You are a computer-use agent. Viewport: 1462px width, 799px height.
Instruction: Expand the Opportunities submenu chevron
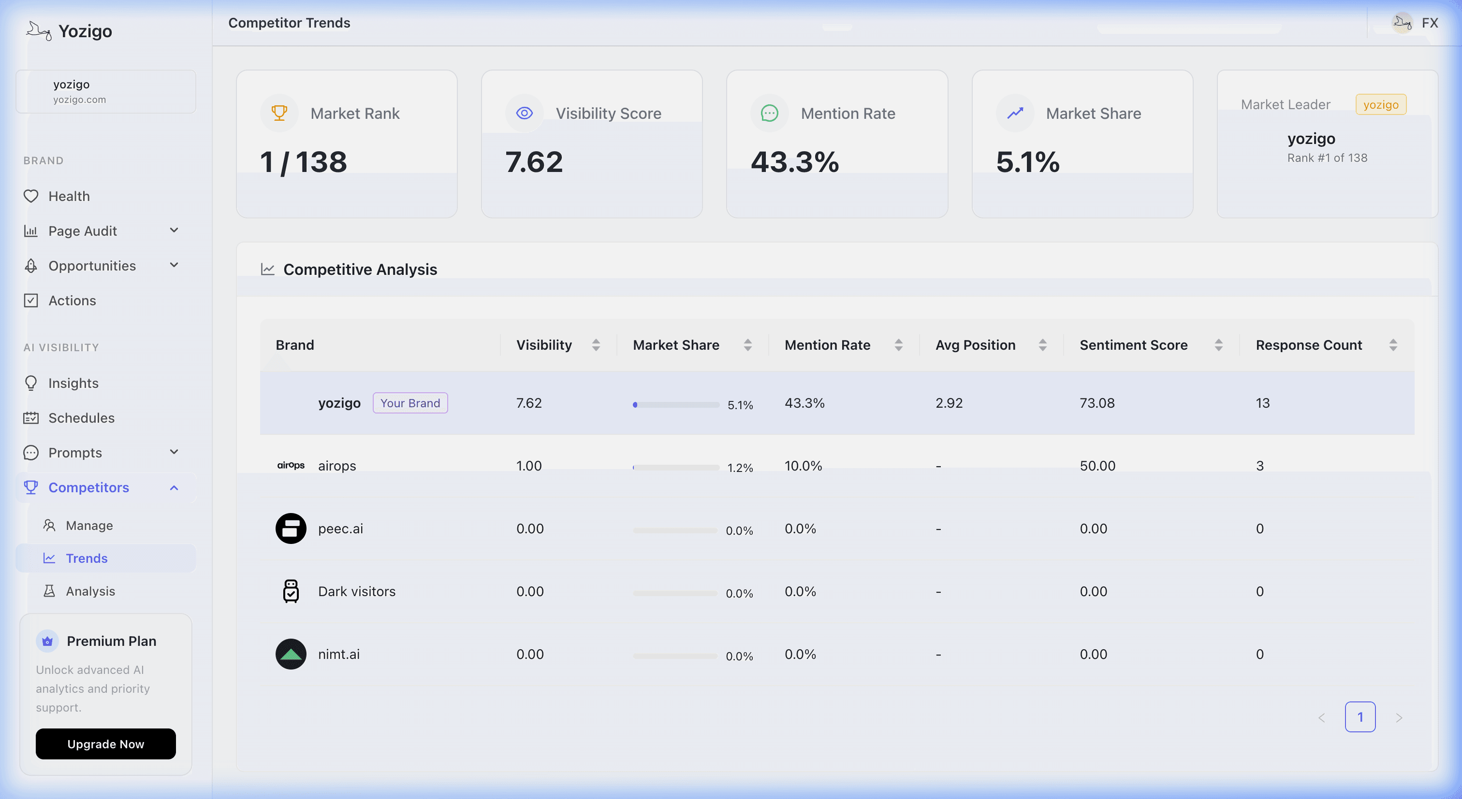tap(174, 265)
